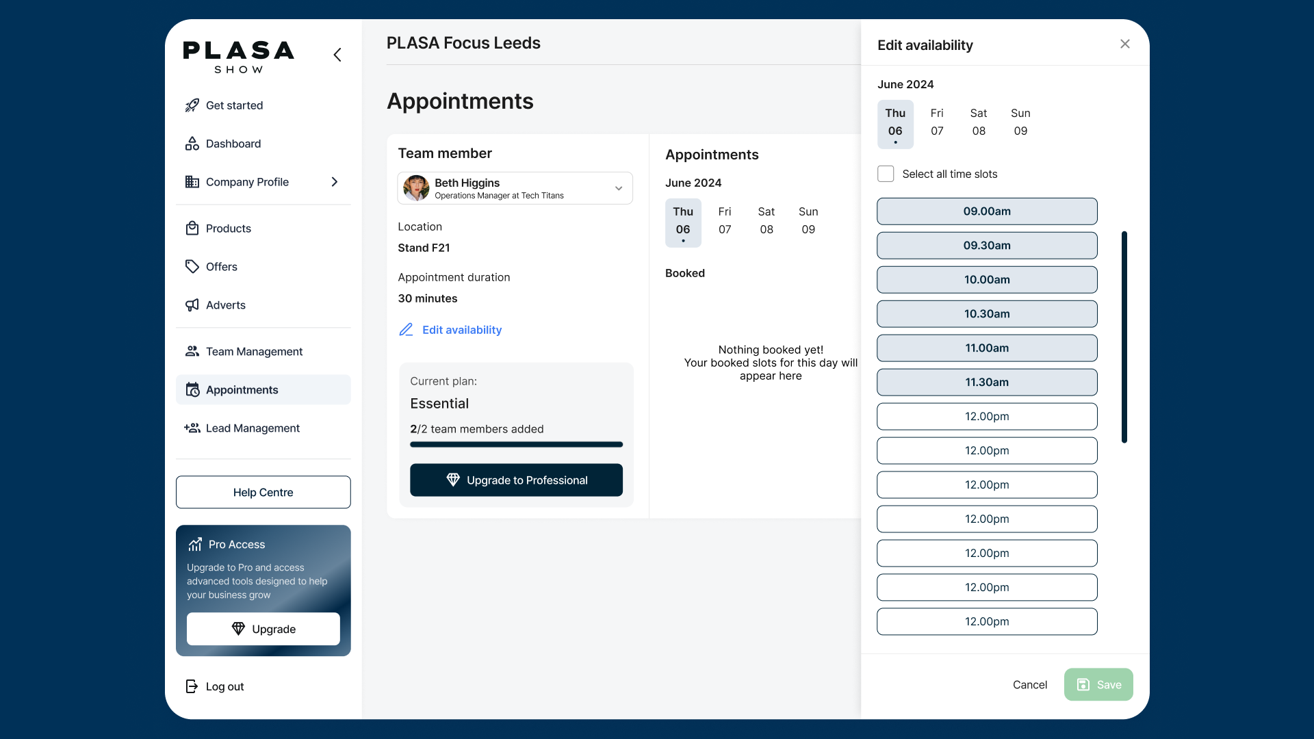Screen dimensions: 1314x739
Task: Select Fri 07 in Edit availability panel
Action: (x=937, y=122)
